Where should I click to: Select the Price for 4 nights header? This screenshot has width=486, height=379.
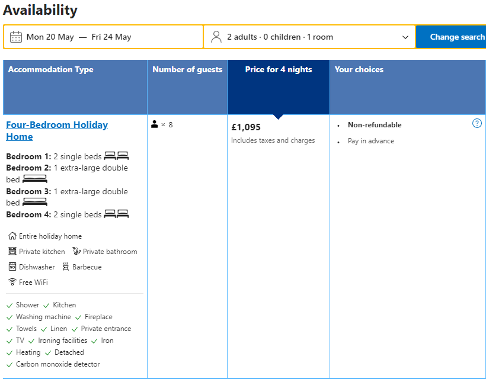[279, 70]
